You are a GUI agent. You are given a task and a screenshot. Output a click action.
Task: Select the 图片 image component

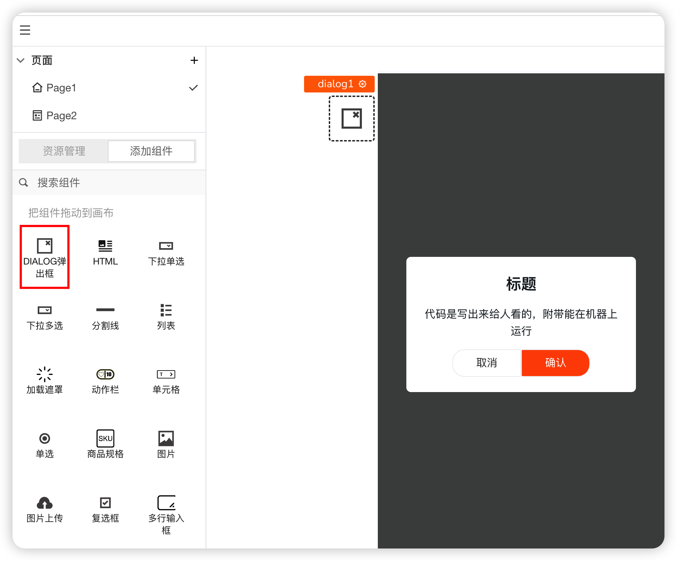[x=166, y=438]
